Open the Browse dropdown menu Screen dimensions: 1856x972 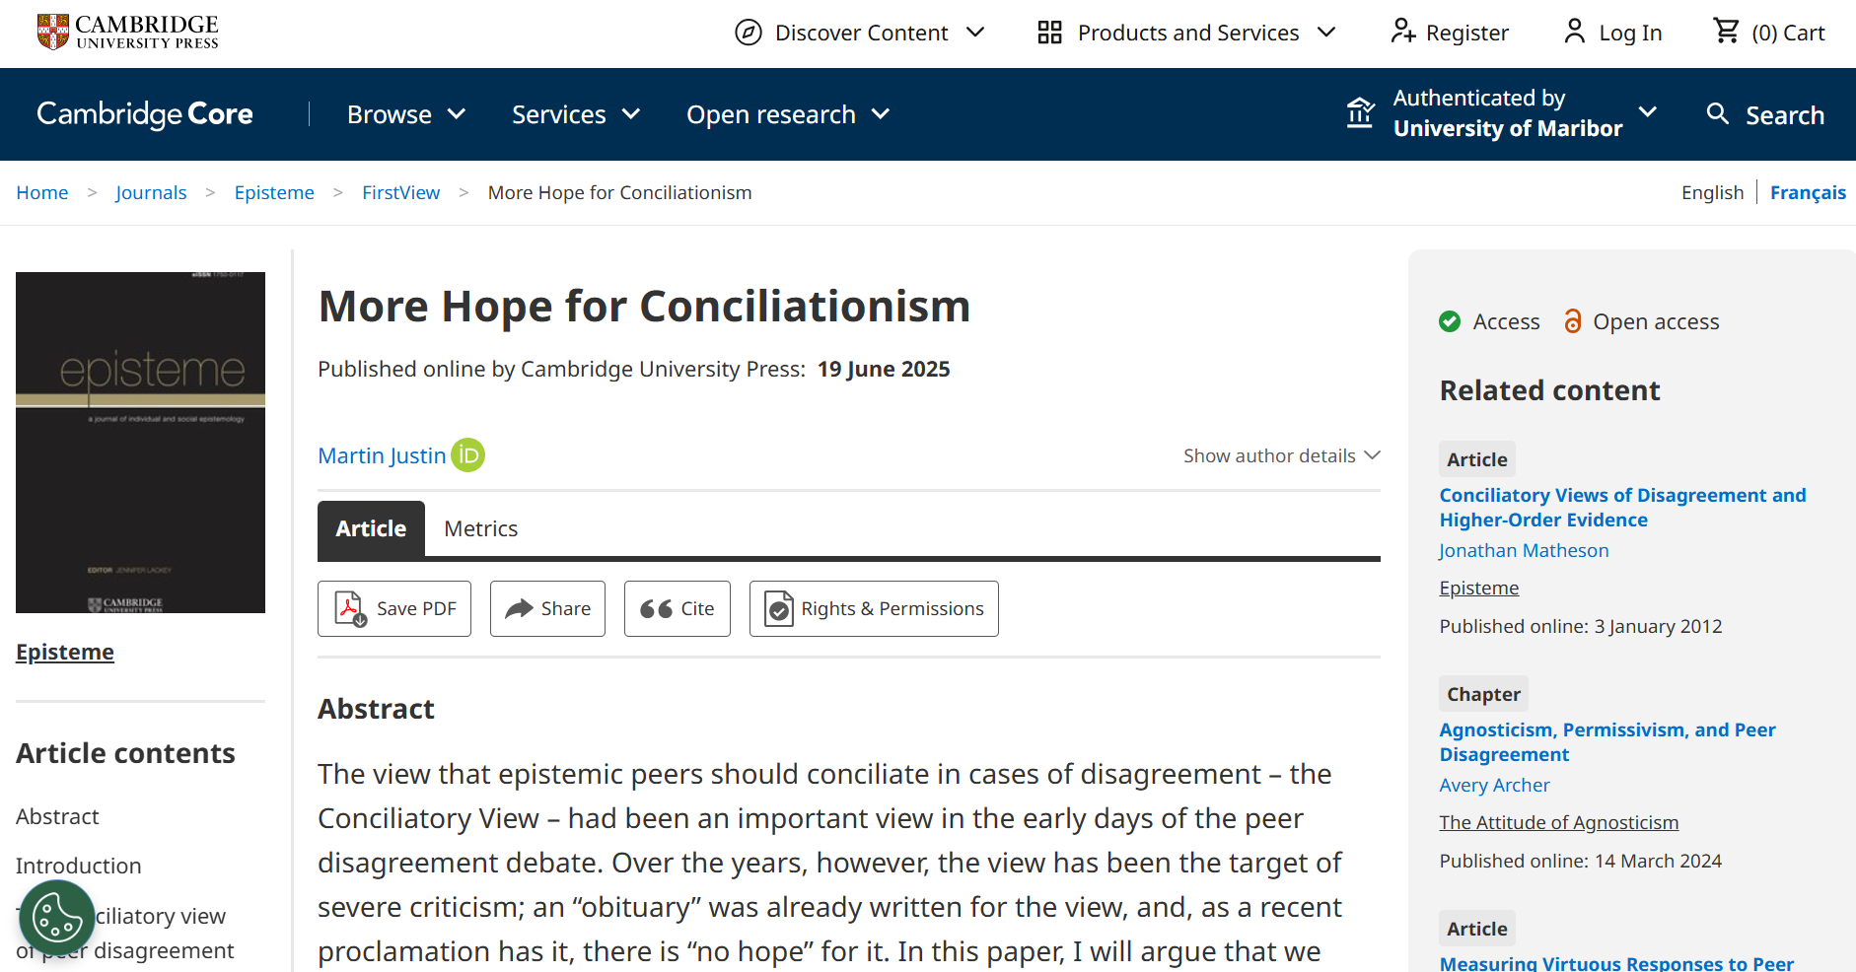pos(406,114)
